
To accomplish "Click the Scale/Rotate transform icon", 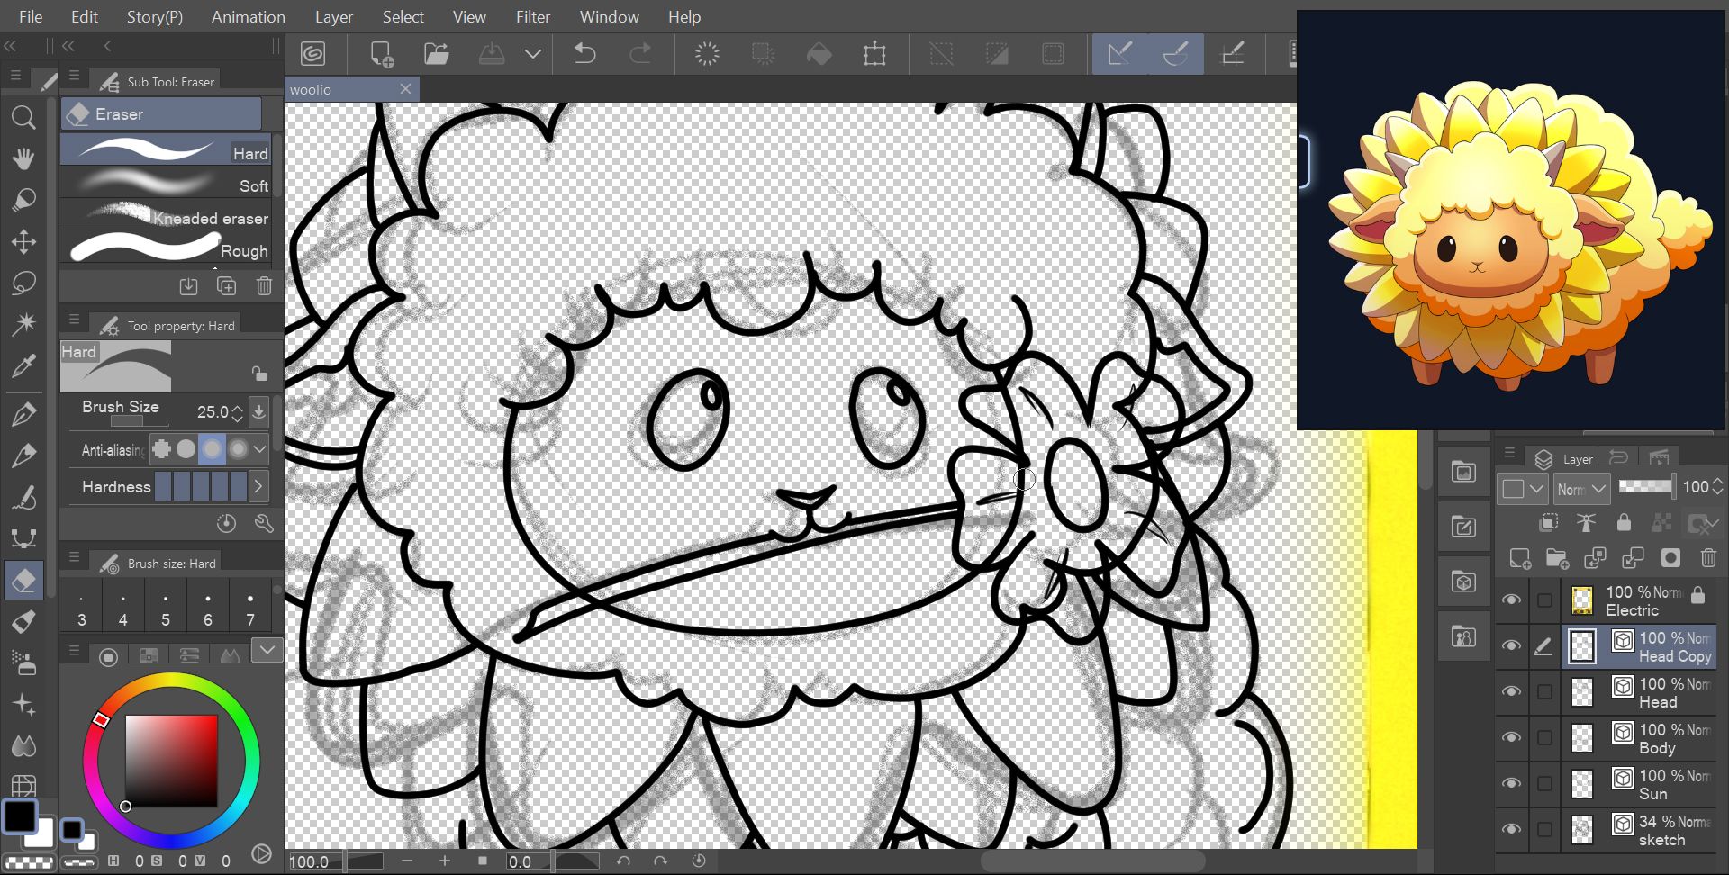I will point(874,54).
